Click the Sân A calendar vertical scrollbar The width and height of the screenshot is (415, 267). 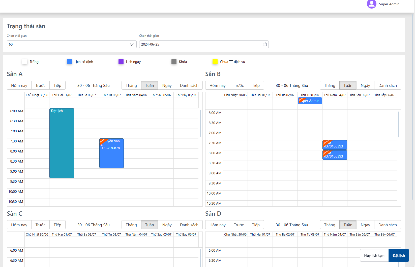pyautogui.click(x=200, y=123)
